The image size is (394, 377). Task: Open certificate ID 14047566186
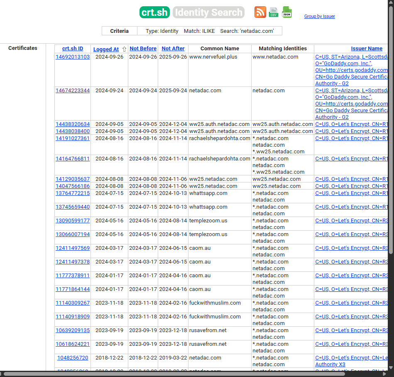pyautogui.click(x=73, y=186)
